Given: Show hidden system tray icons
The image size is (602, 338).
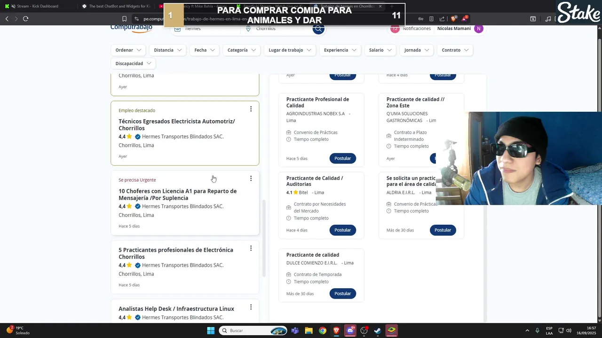Looking at the screenshot, I should (527, 330).
